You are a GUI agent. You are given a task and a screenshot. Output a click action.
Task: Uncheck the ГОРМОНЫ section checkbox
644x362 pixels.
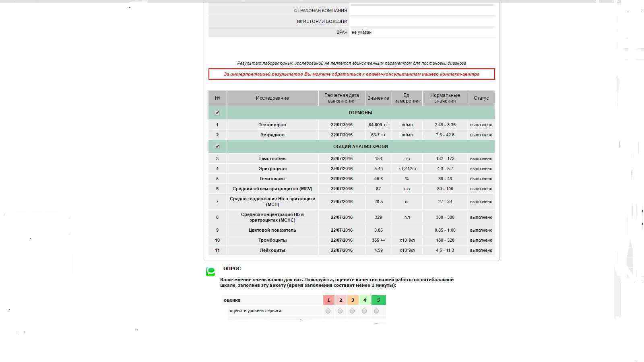click(217, 113)
